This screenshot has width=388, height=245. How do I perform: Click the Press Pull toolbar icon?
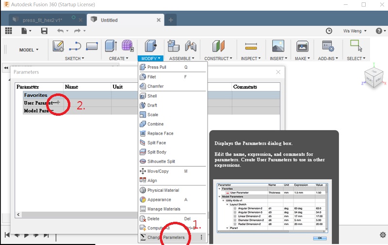[x=151, y=46]
